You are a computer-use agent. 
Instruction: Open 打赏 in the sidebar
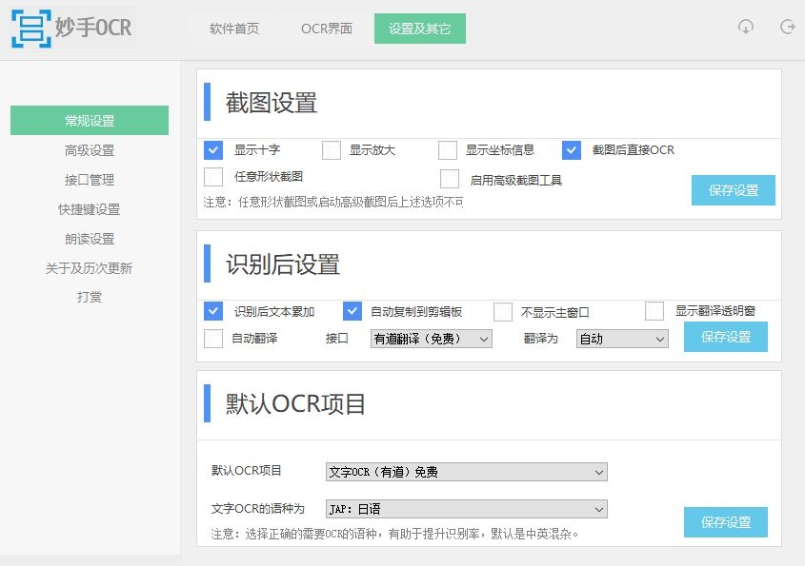pos(90,297)
